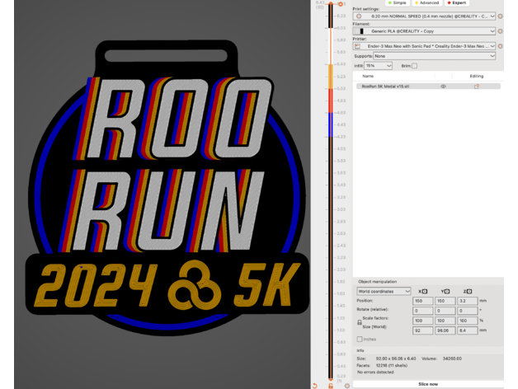Open Filament settings gear icon
Image resolution: width=518 pixels, height=389 pixels.
500,30
